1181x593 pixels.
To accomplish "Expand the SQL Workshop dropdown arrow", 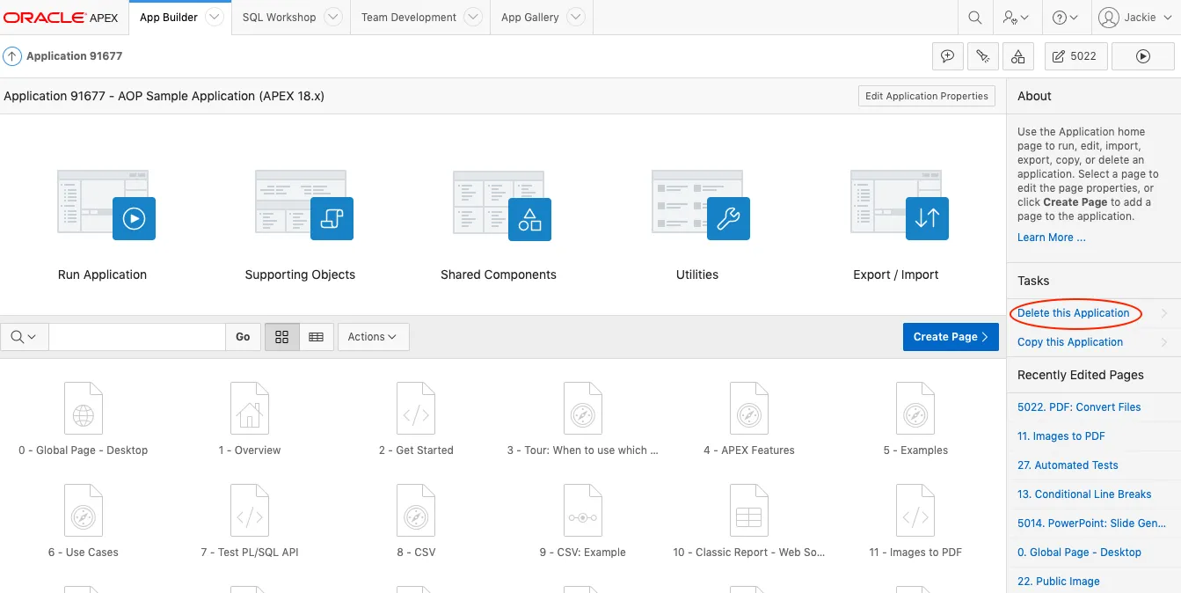I will 332,18.
